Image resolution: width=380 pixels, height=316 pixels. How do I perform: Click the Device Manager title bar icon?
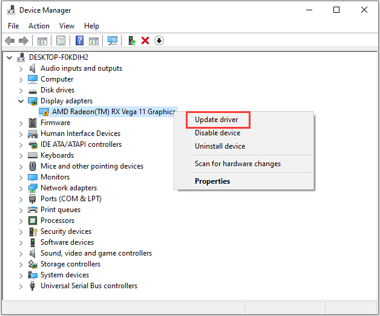(11, 10)
